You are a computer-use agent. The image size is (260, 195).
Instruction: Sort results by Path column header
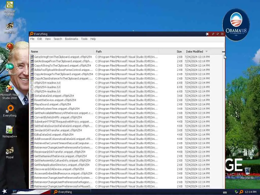tap(126, 52)
